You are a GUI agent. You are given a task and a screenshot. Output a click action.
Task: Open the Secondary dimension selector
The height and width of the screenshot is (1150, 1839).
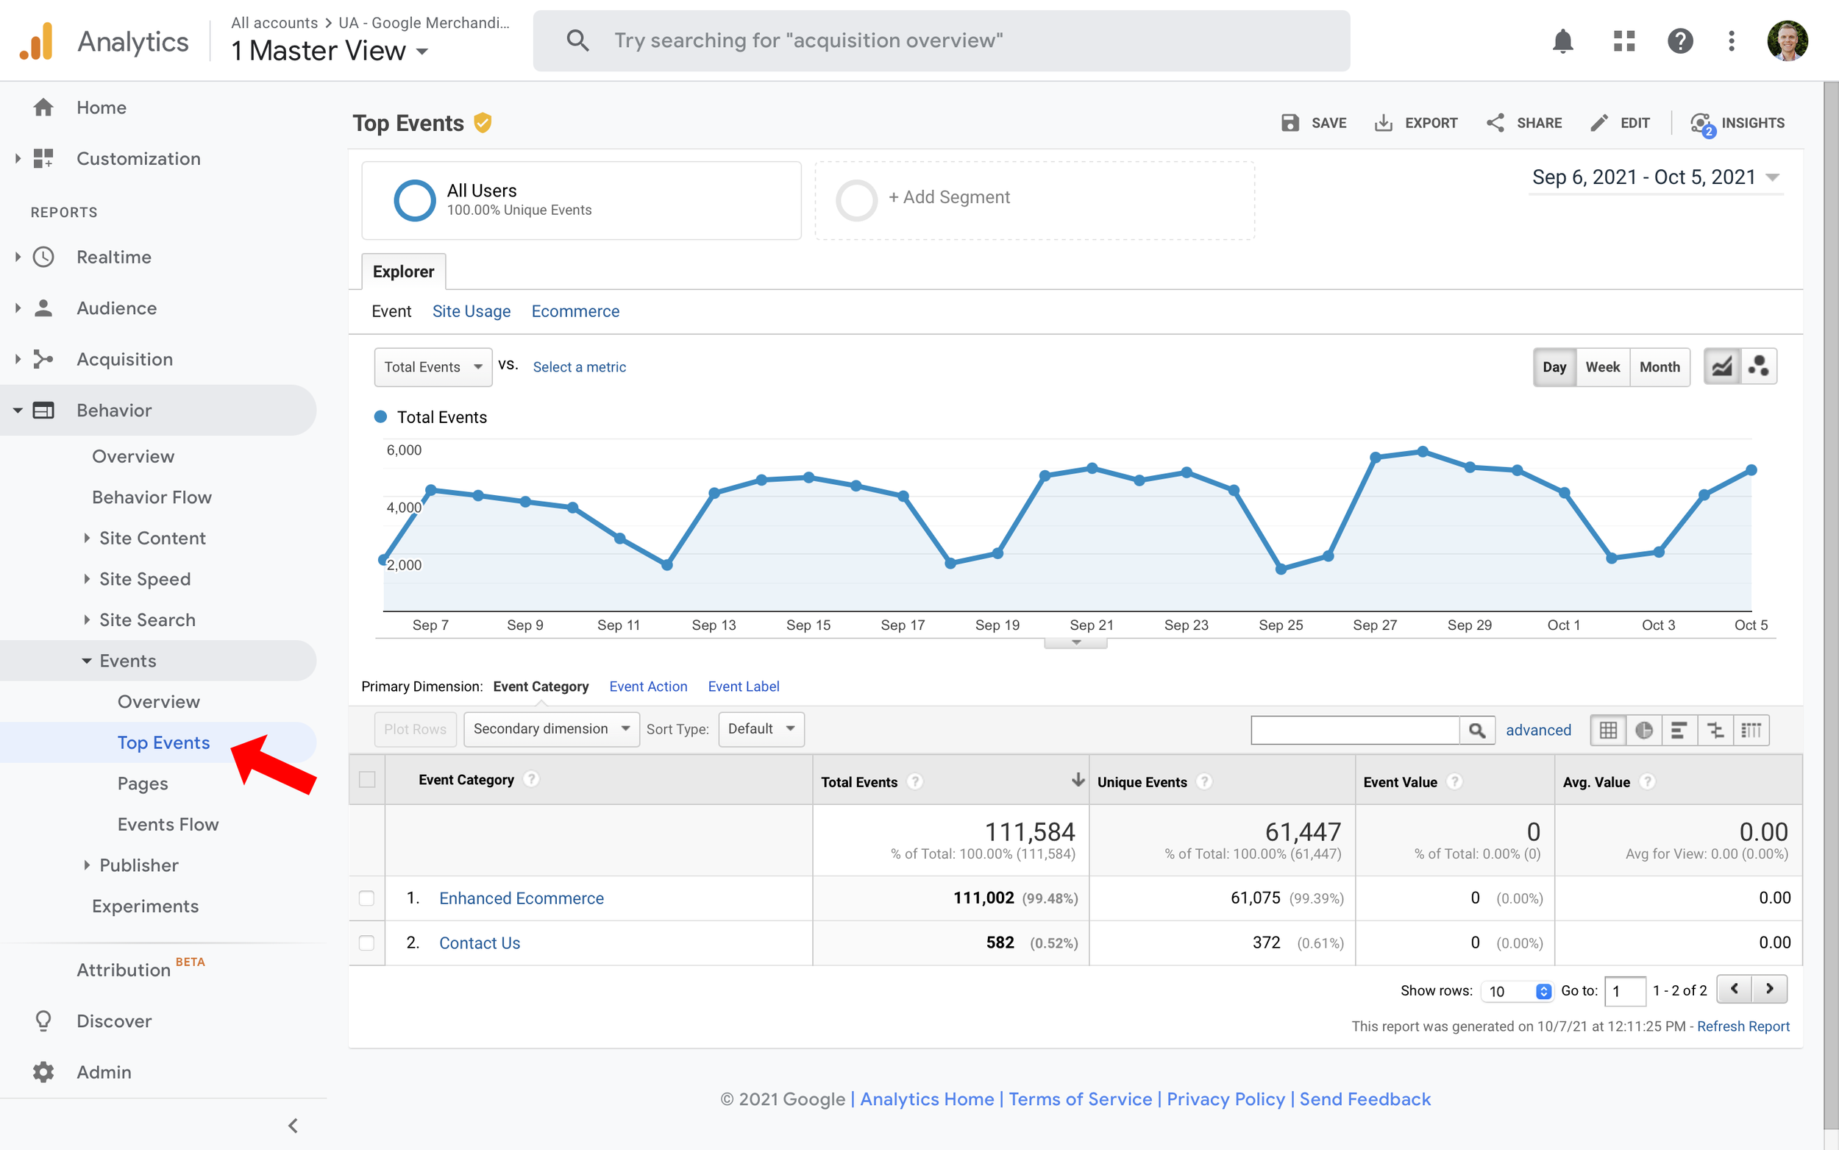click(550, 728)
